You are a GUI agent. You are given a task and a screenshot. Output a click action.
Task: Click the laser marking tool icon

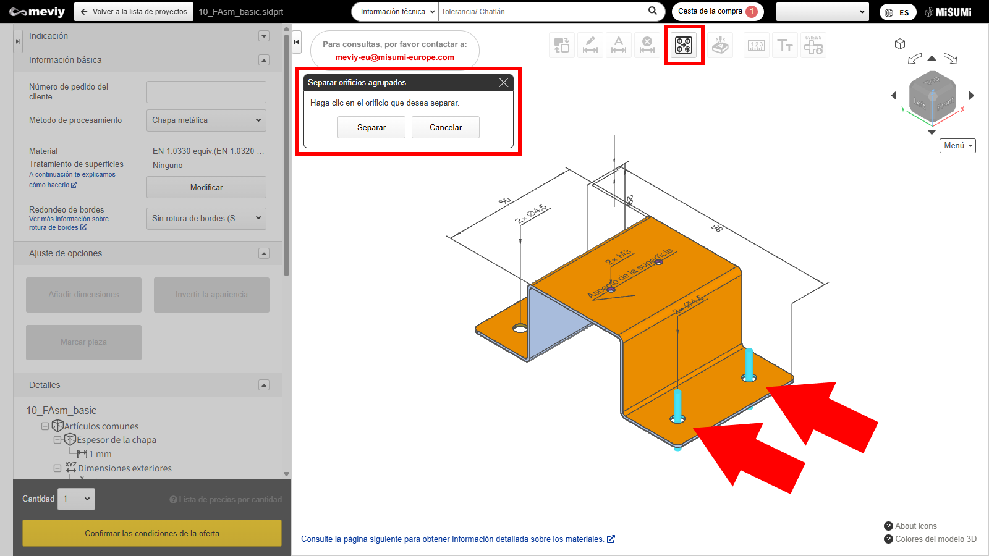720,45
